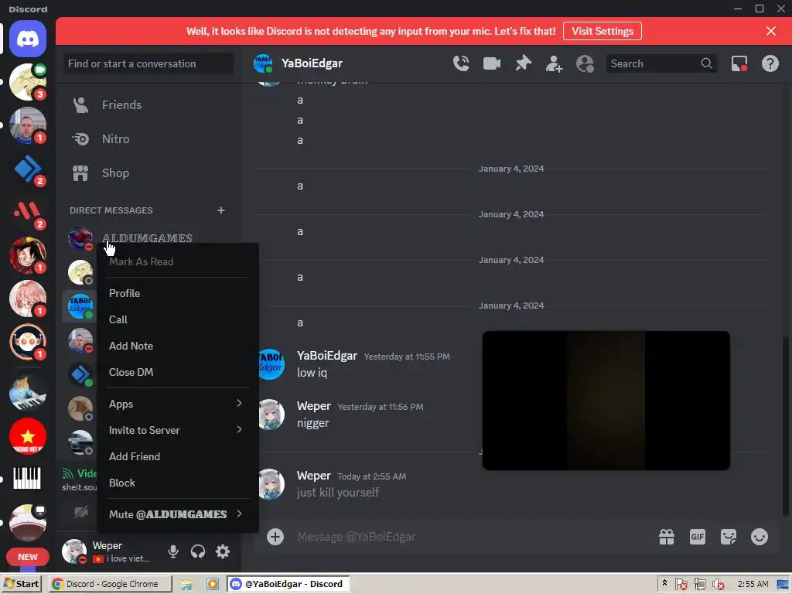Click the camera-off icon in voice panel

pyautogui.click(x=80, y=512)
